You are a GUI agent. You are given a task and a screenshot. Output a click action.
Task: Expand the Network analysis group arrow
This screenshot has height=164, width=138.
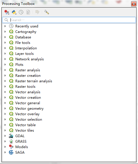tap(5, 59)
